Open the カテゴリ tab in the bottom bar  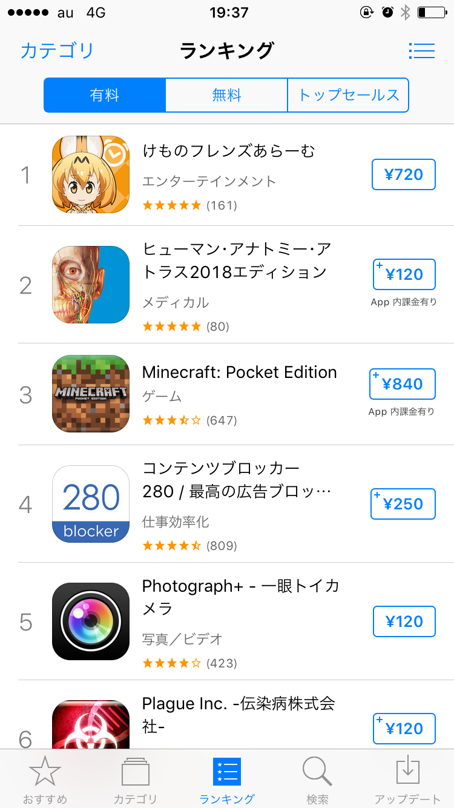[136, 780]
